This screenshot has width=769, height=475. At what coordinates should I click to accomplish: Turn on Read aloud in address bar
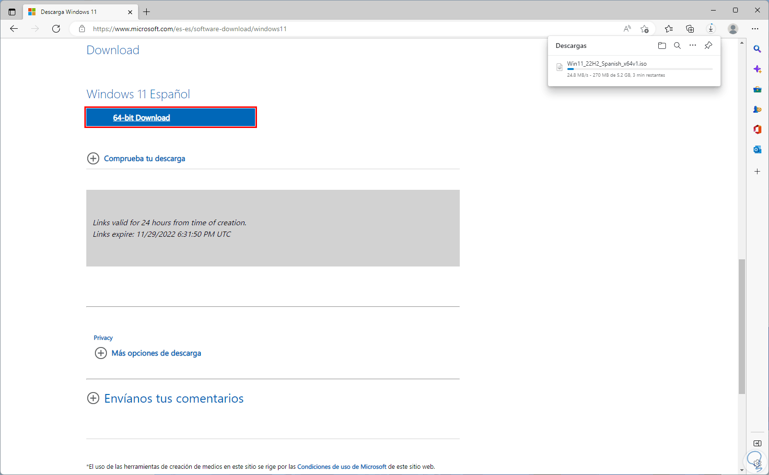pos(627,29)
